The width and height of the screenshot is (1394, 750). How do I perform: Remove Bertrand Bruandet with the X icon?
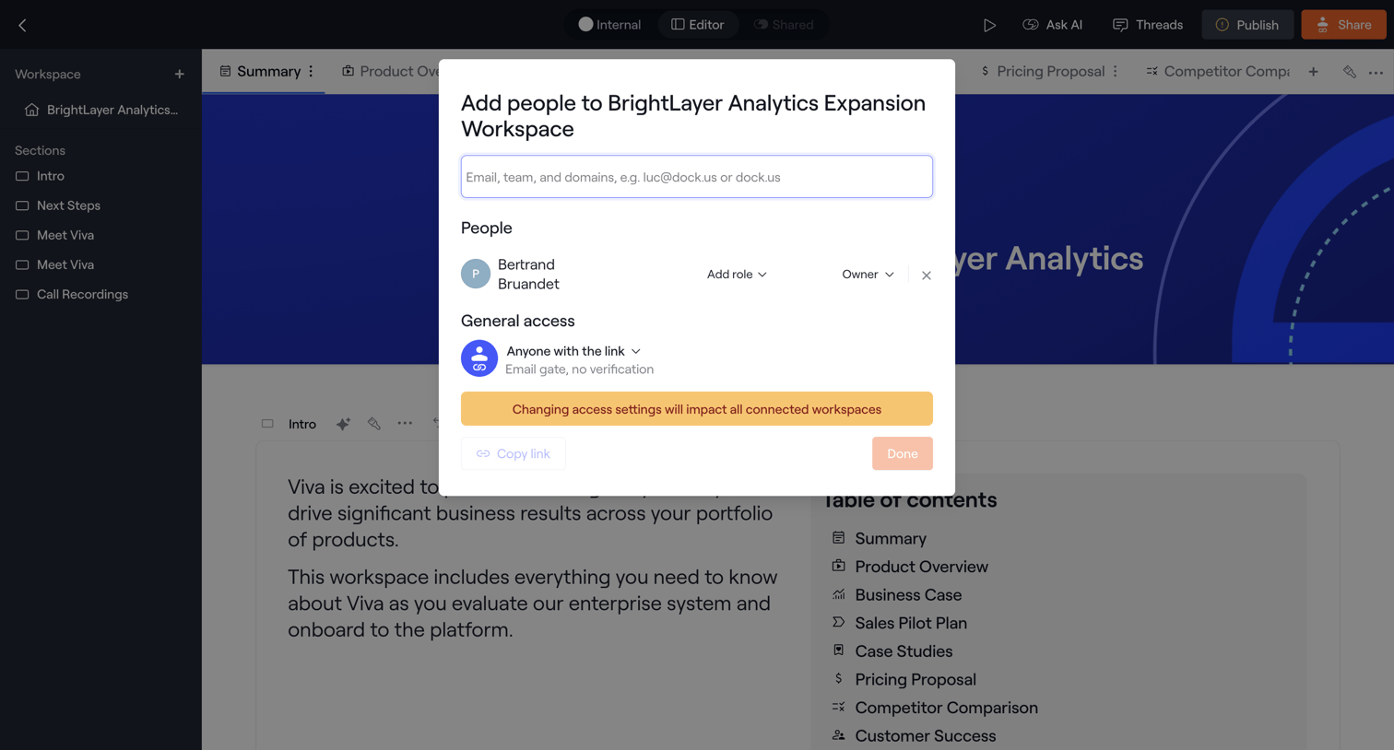(x=927, y=275)
